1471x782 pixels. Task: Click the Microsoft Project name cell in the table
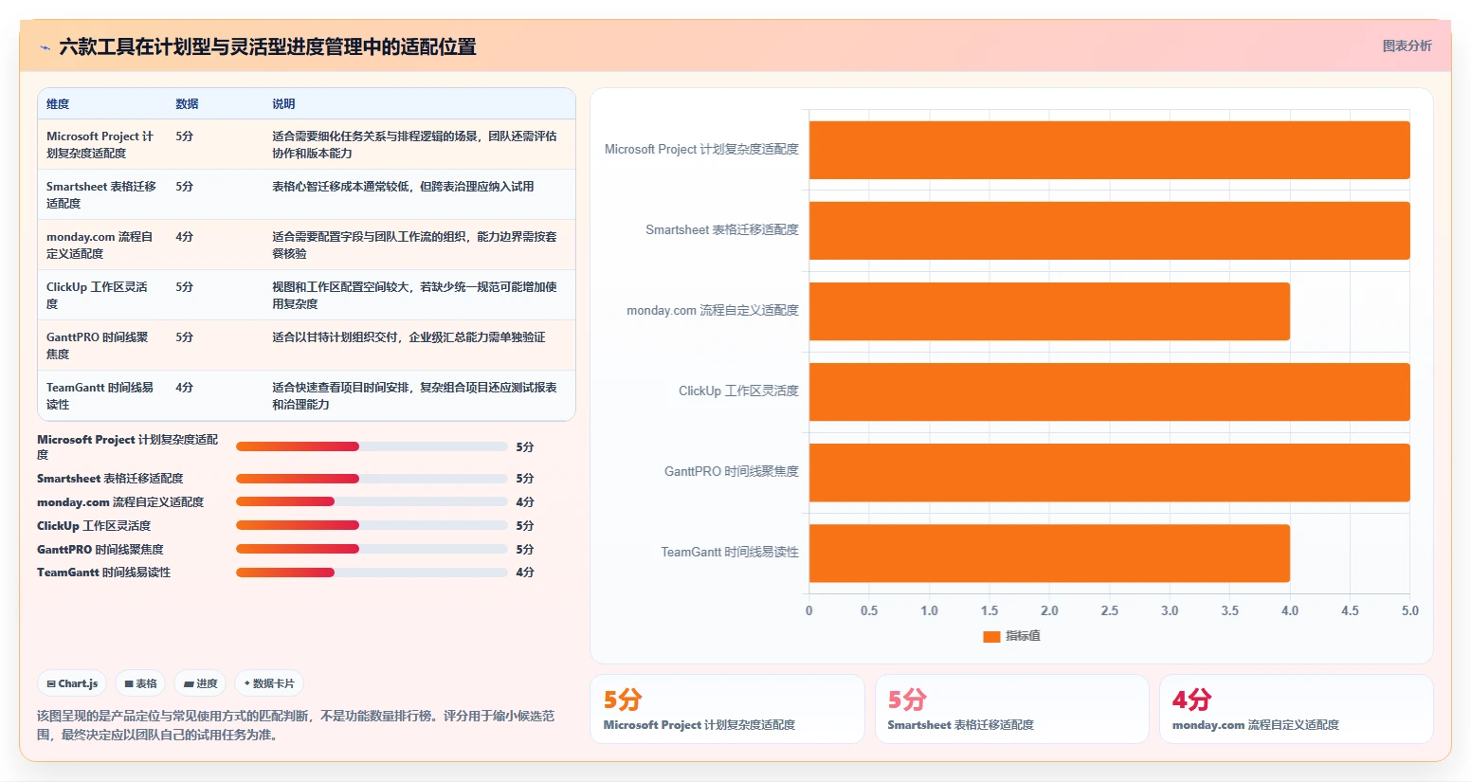(x=100, y=144)
